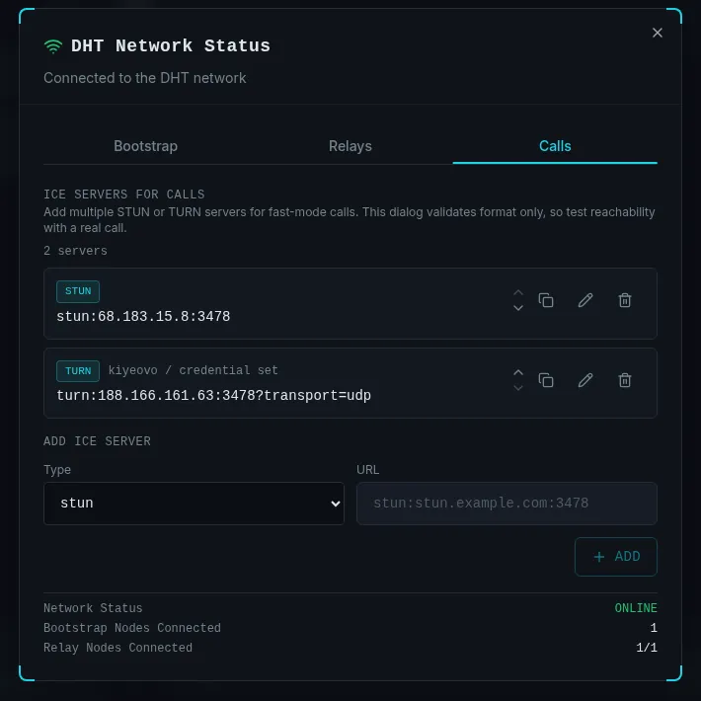Delete the STUN server entry
The width and height of the screenshot is (701, 701).
click(x=625, y=300)
